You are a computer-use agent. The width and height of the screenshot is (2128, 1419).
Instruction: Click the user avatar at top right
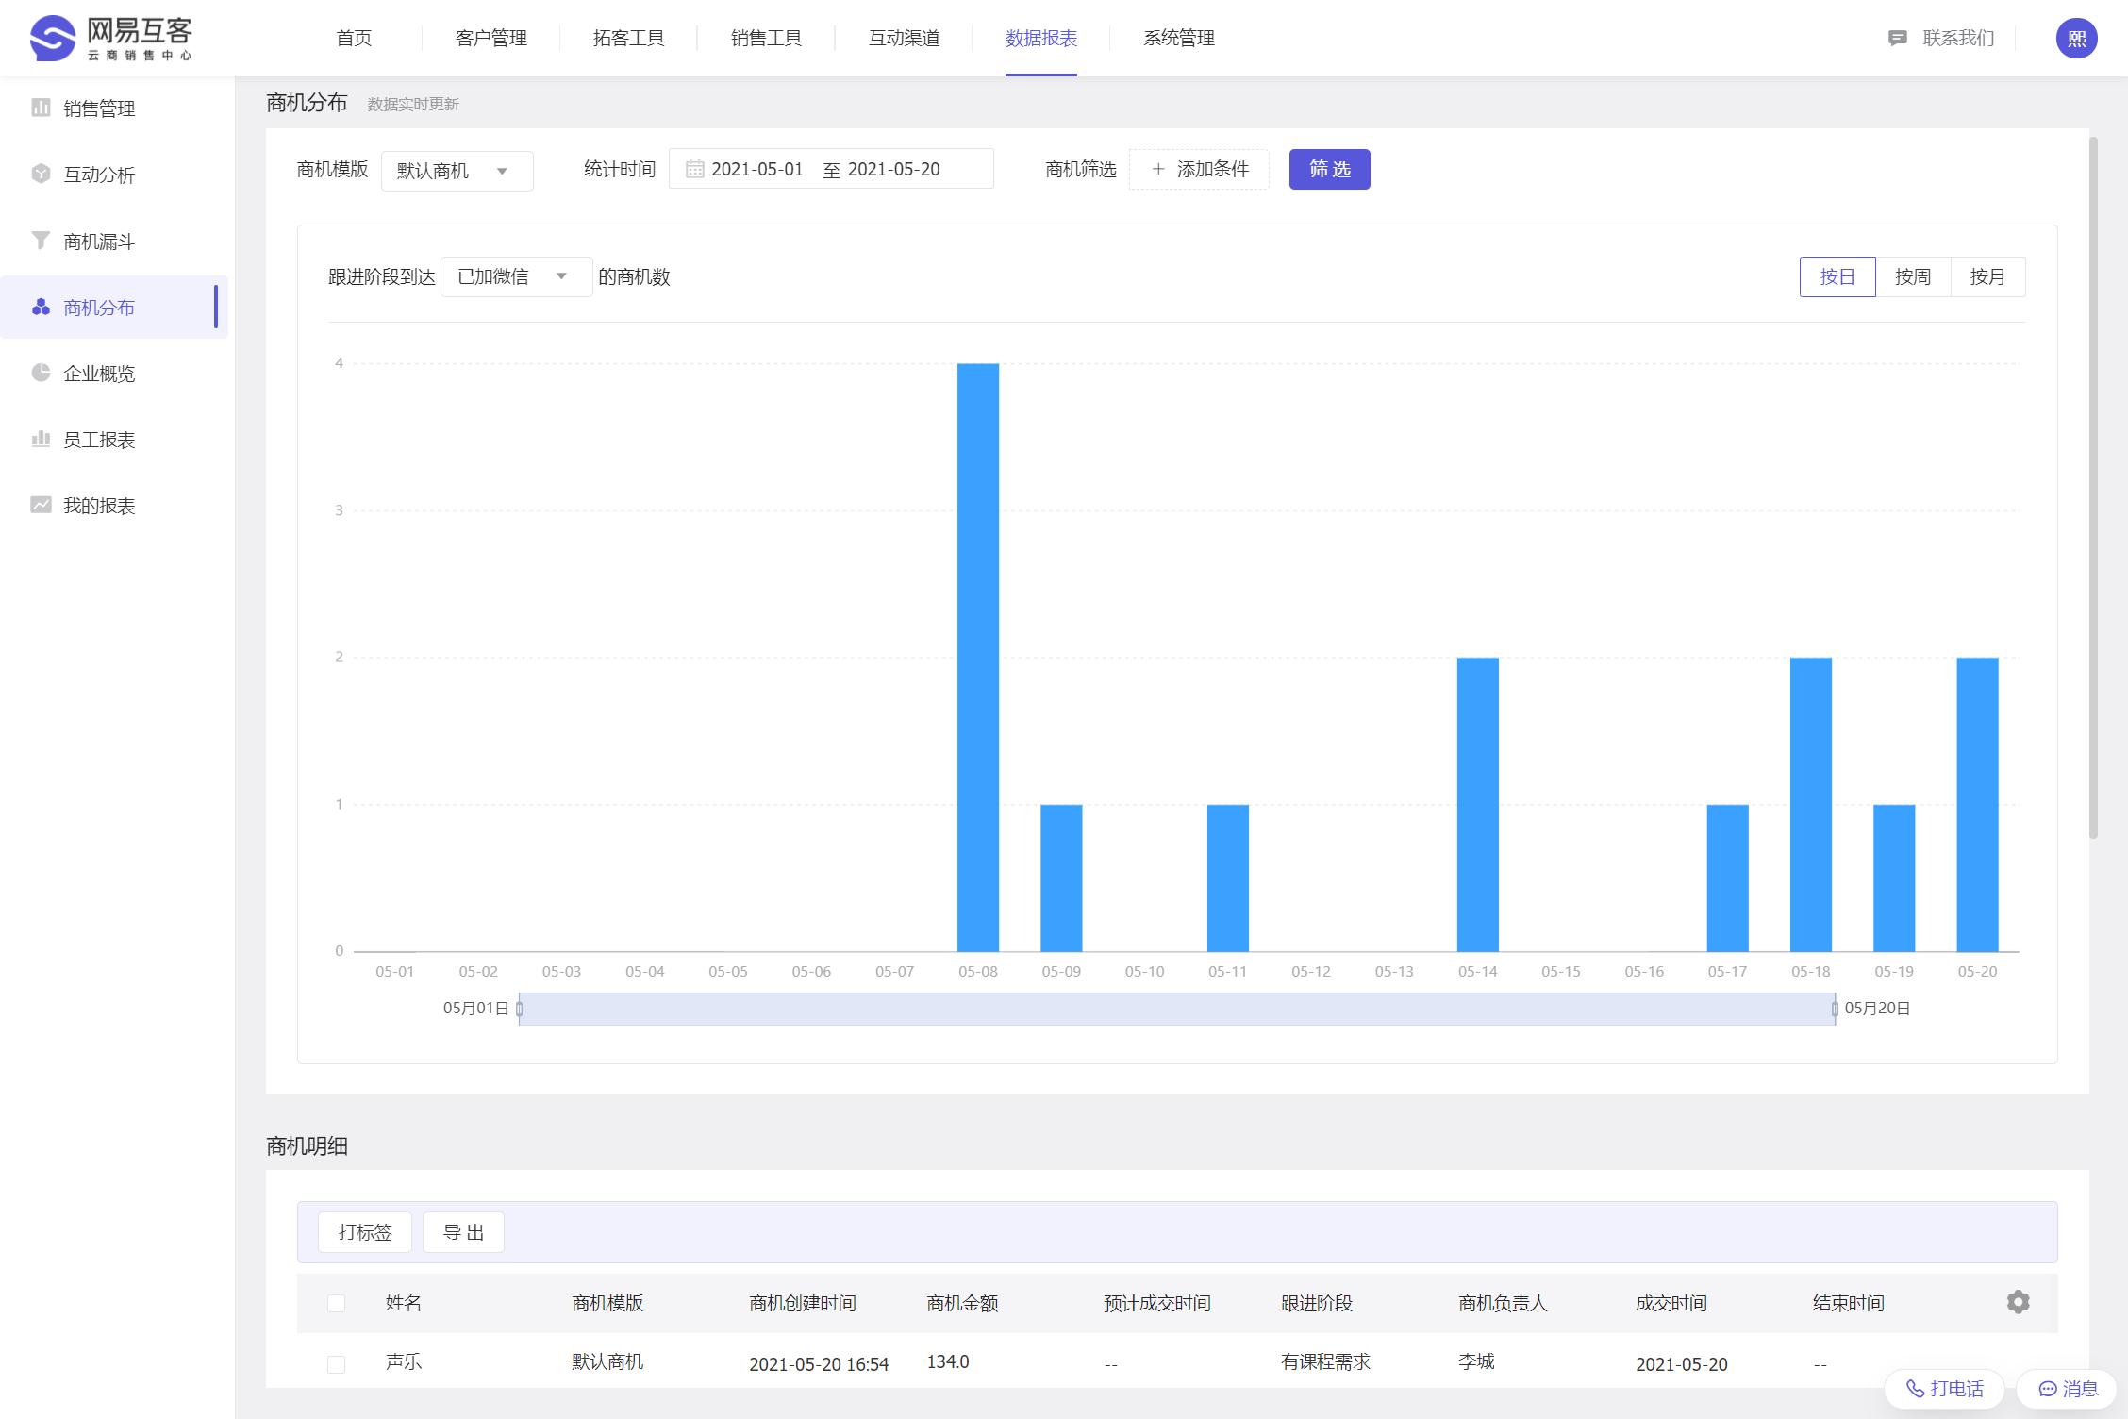click(x=2076, y=39)
